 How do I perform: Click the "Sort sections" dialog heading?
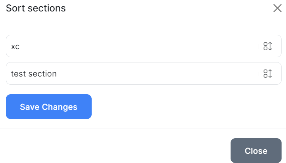(36, 8)
